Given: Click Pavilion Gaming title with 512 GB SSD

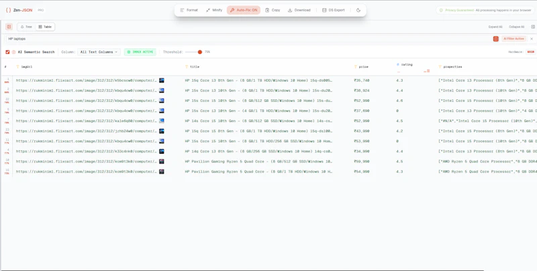Looking at the screenshot, I should pyautogui.click(x=258, y=162).
